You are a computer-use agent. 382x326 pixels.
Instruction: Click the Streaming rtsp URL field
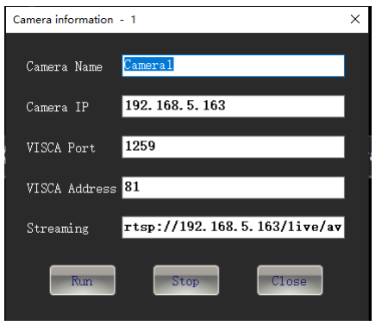point(233,228)
